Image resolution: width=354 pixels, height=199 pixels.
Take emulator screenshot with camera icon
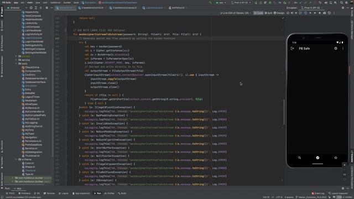pyautogui.click(x=325, y=13)
